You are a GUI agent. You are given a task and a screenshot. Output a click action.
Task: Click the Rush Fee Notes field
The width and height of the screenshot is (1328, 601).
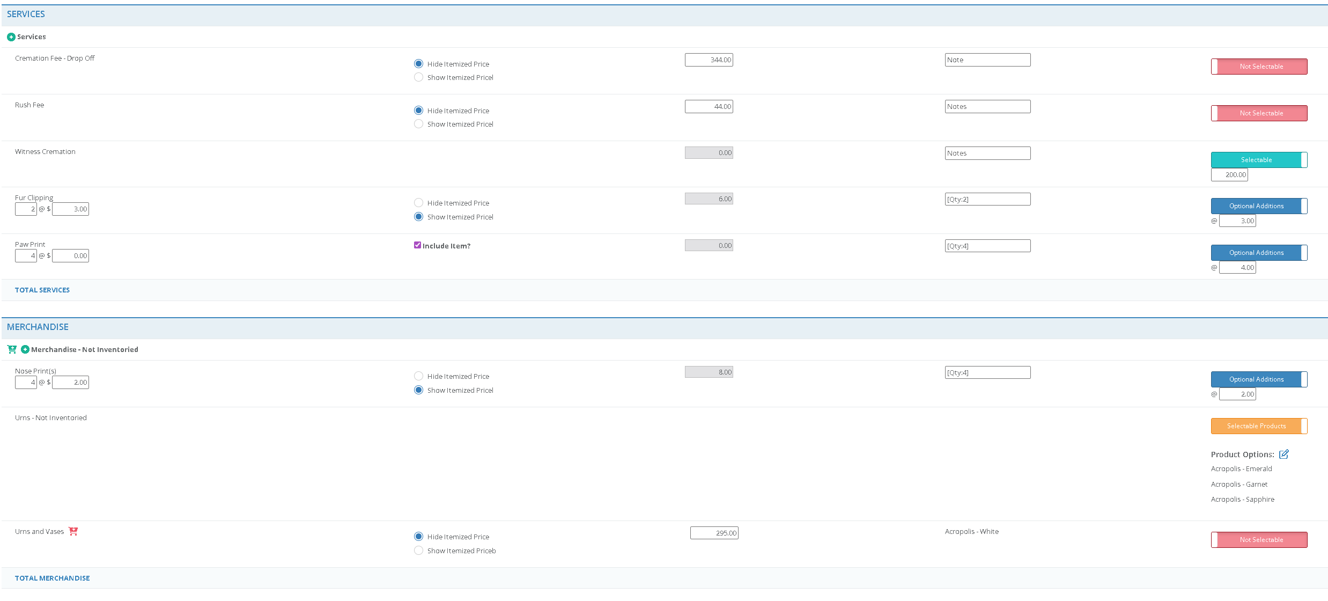[x=987, y=107]
